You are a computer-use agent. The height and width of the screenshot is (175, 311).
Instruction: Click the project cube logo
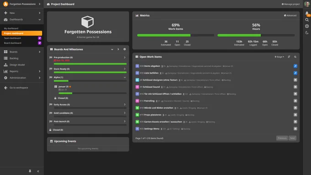[x=87, y=22]
